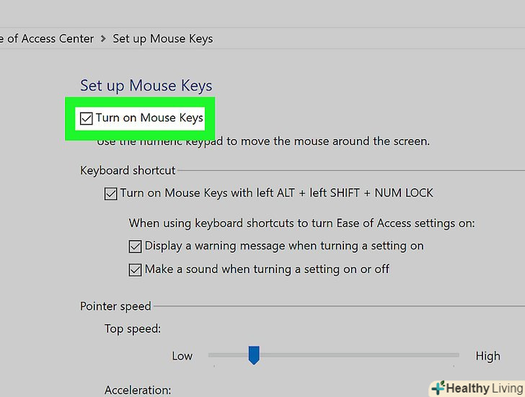Toggle the first Turn on Mouse Keys checkbox
Viewport: 525px width, 397px height.
pos(87,118)
